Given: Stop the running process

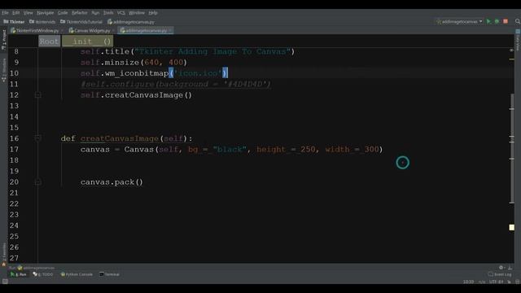Looking at the screenshot, I should point(506,22).
